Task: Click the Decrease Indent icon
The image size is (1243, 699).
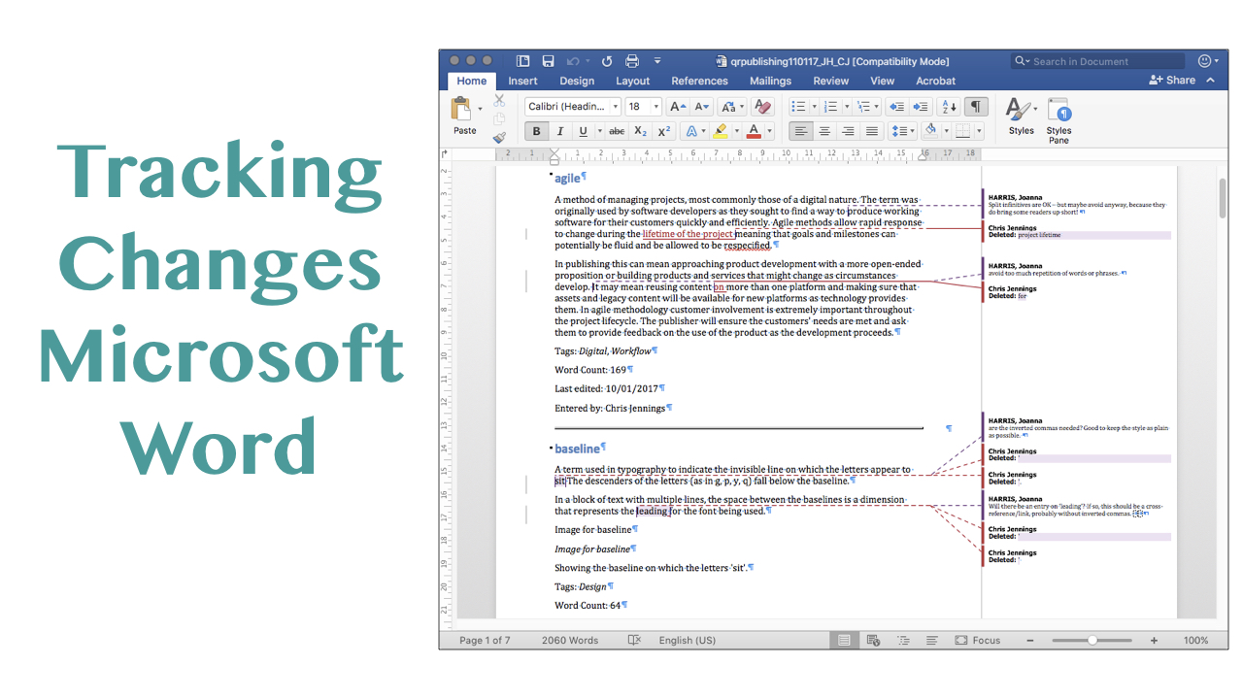Action: [897, 107]
